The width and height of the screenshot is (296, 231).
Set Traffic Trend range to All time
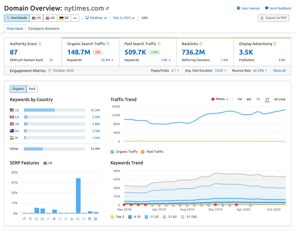click(280, 99)
